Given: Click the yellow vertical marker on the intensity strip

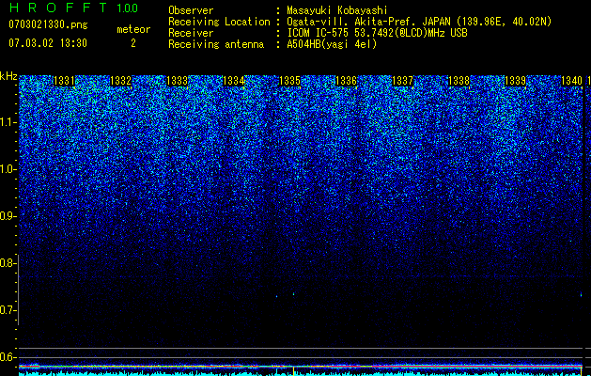Looking at the screenshot, I should (293, 369).
